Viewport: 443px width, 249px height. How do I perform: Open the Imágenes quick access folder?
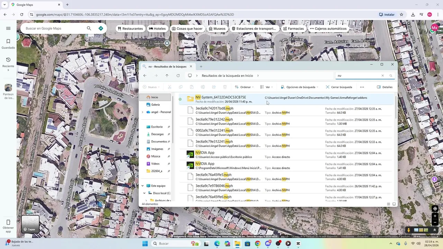pyautogui.click(x=156, y=149)
